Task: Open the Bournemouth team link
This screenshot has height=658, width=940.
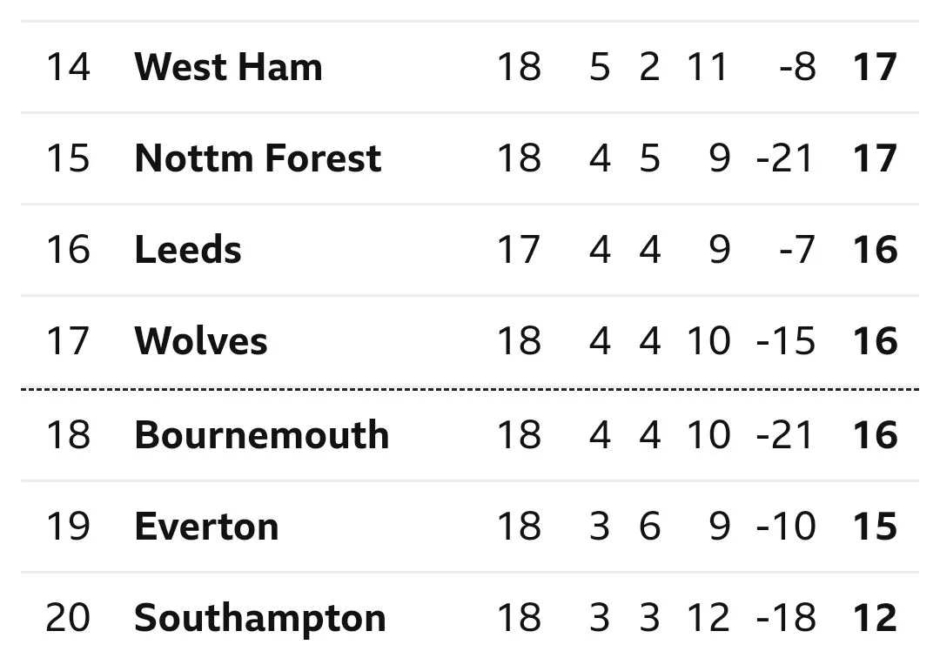Action: click(261, 435)
